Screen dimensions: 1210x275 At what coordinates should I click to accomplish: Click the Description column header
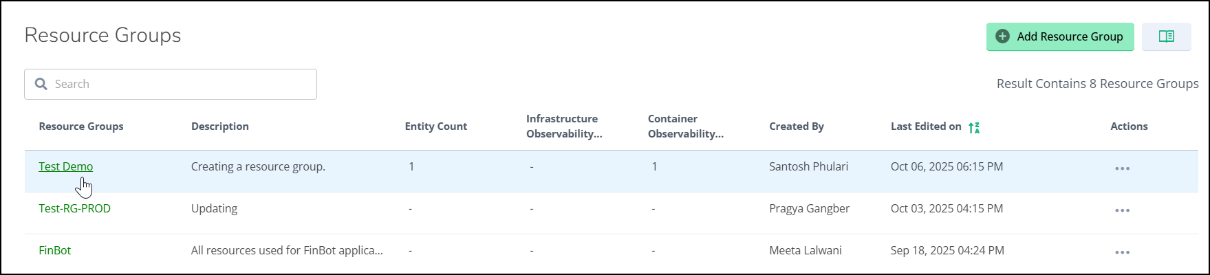(220, 126)
